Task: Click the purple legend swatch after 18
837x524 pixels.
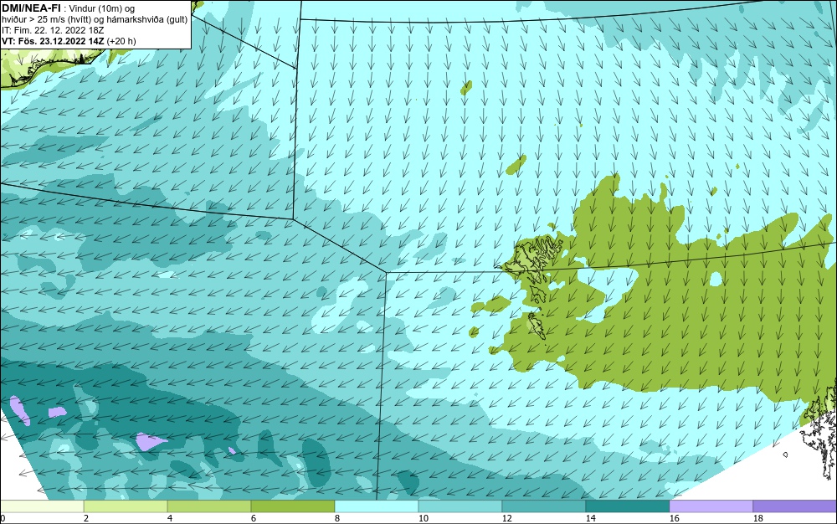Action: tap(795, 506)
